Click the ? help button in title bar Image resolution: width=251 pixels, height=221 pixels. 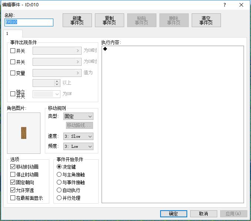225,5
